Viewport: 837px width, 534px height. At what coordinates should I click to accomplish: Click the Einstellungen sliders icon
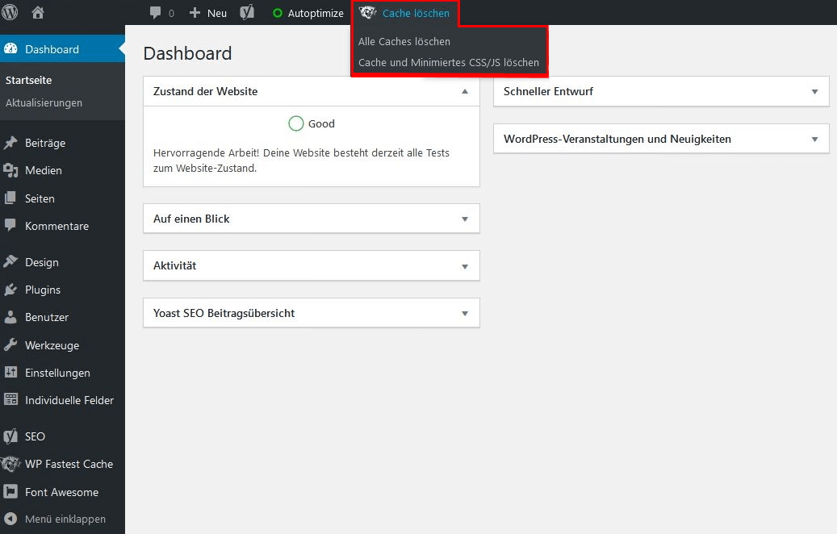(10, 373)
